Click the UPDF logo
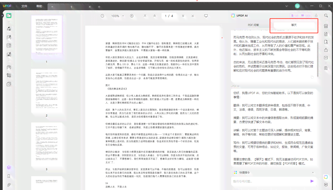The height and width of the screenshot is (190, 333). [x=8, y=6]
